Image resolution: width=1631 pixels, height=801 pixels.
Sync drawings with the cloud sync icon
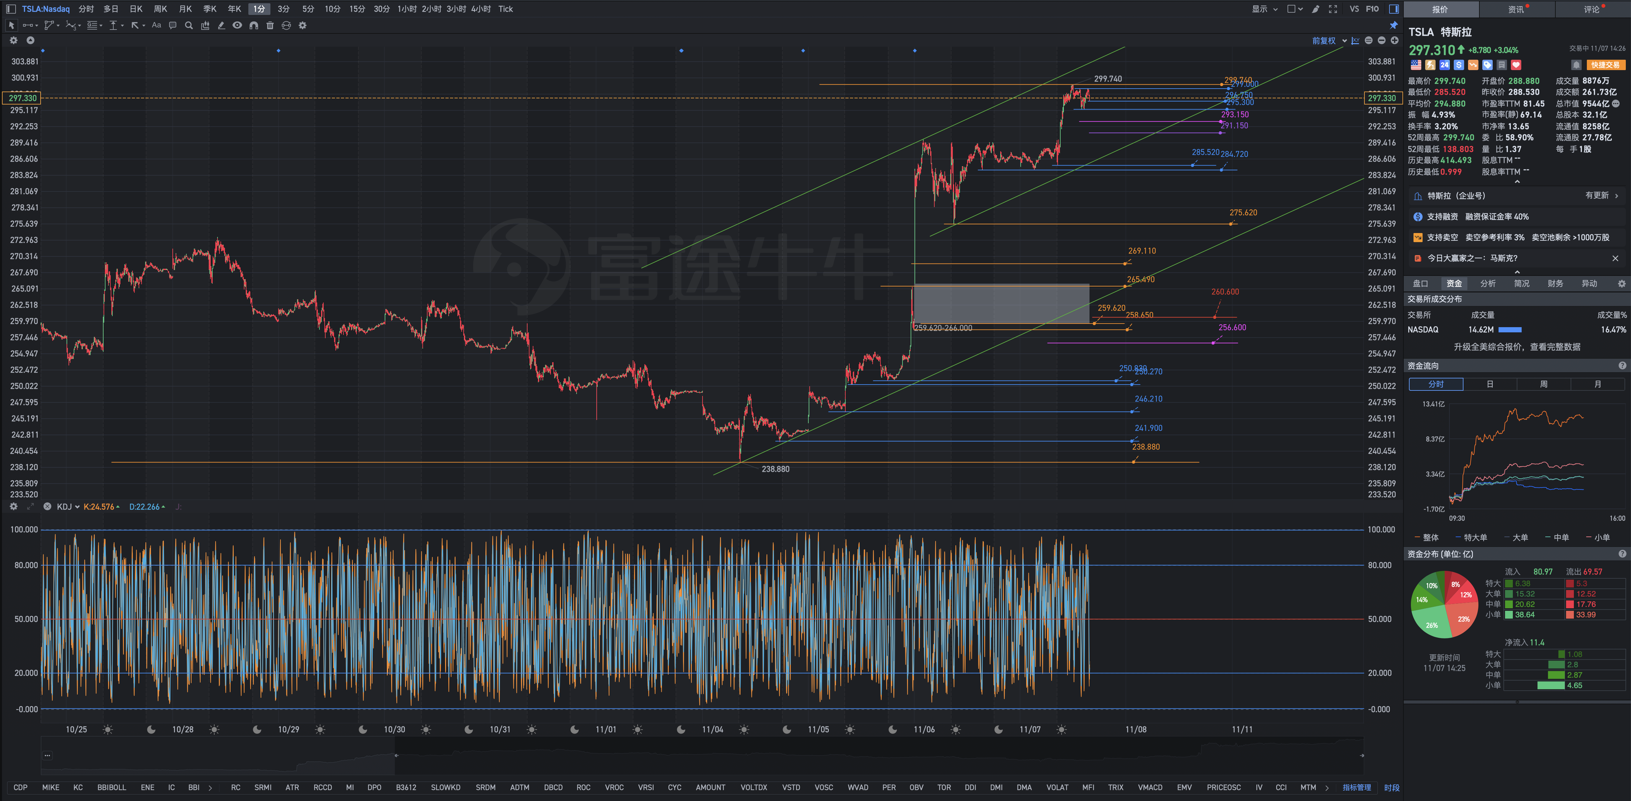pyautogui.click(x=286, y=25)
